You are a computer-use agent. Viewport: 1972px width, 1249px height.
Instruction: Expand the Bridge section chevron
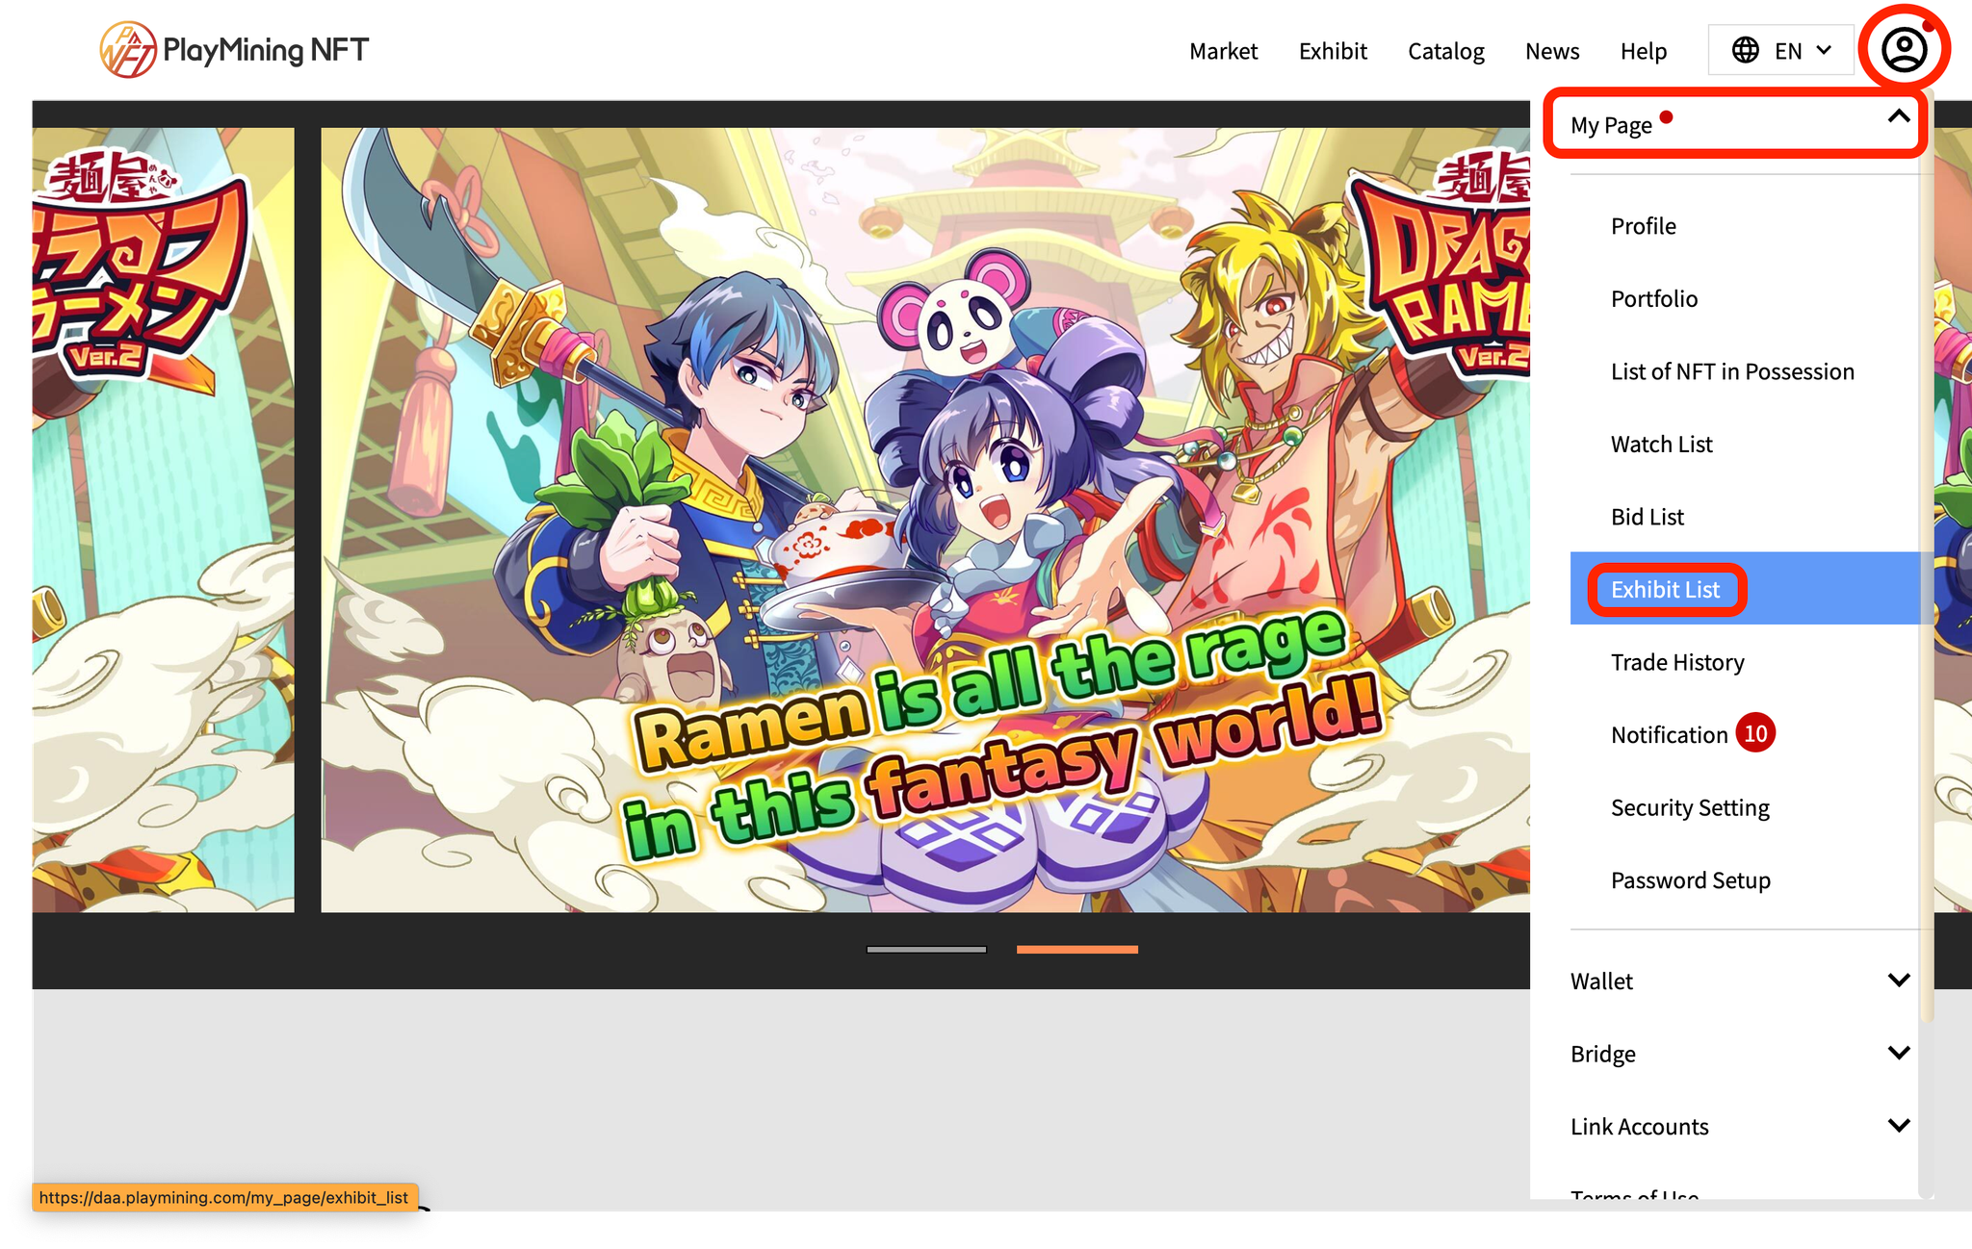1898,1053
